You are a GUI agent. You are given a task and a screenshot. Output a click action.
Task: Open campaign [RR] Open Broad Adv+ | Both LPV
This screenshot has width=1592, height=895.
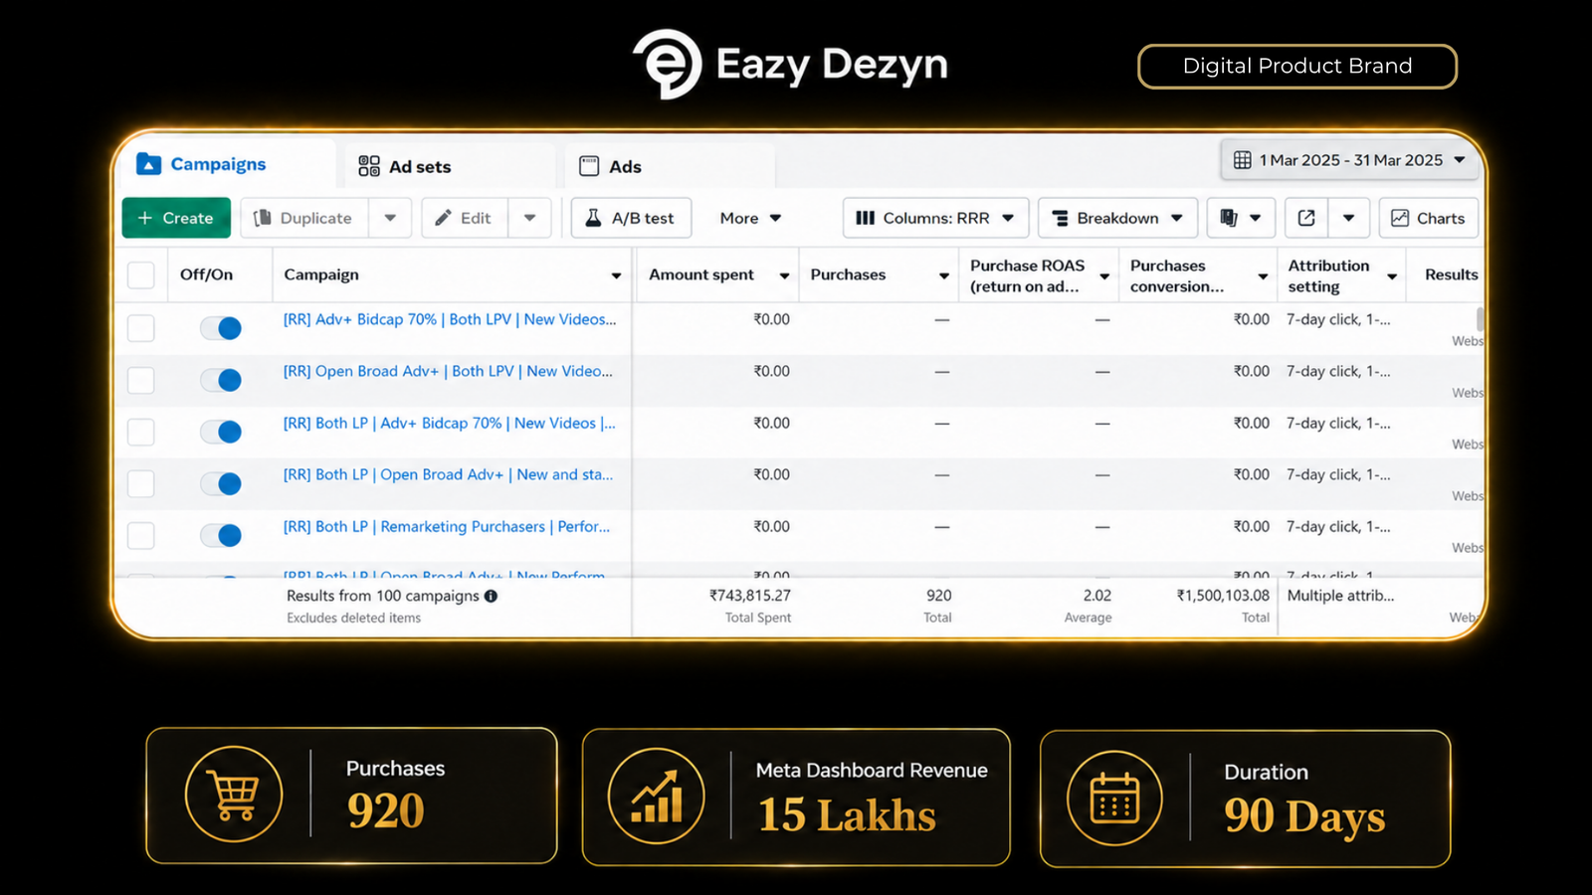(448, 371)
